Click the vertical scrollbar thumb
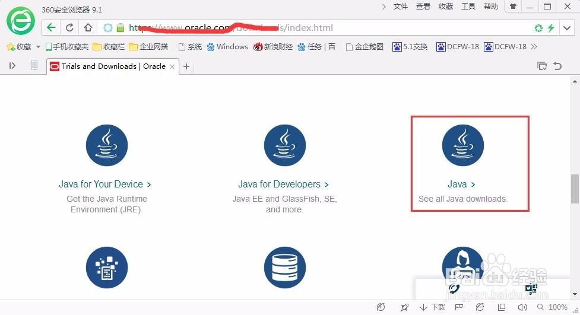The width and height of the screenshot is (580, 315). tap(575, 189)
